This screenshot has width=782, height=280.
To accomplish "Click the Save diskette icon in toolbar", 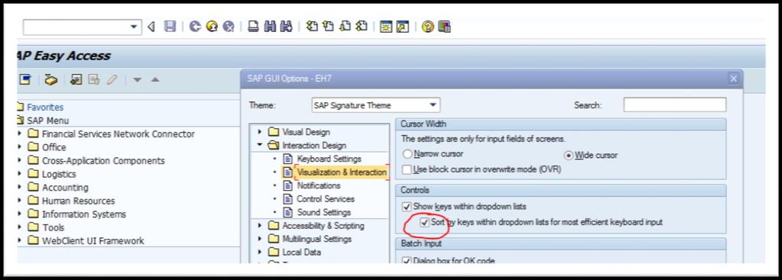I will 170,27.
